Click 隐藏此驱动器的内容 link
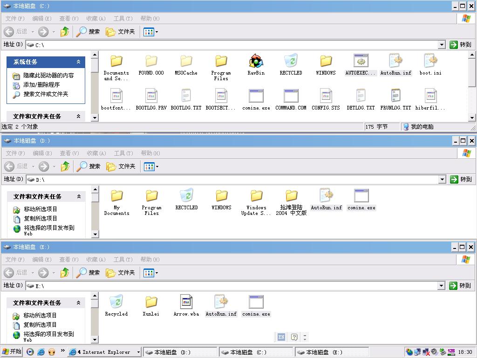 [x=48, y=76]
